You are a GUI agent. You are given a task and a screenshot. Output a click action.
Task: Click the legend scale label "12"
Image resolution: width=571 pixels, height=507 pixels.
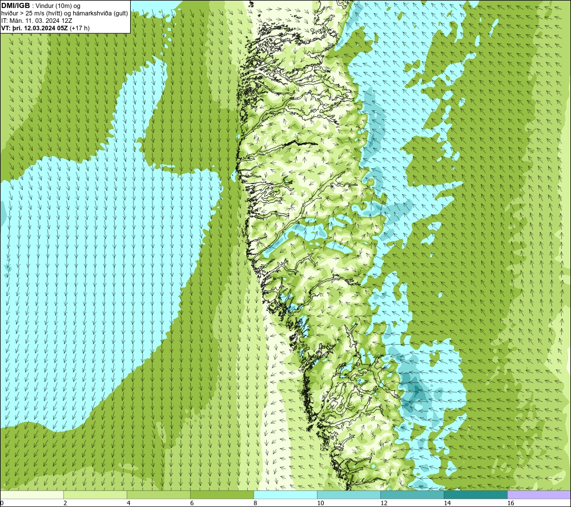point(384,504)
